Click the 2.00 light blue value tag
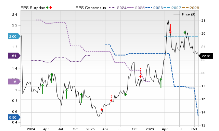The width and height of the screenshot is (219, 131). point(14,36)
